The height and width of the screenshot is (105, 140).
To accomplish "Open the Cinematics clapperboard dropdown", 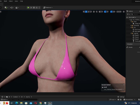I will pyautogui.click(x=17, y=8).
